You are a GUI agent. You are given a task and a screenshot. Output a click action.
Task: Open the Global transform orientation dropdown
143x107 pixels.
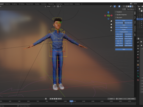pyautogui.click(x=49, y=7)
